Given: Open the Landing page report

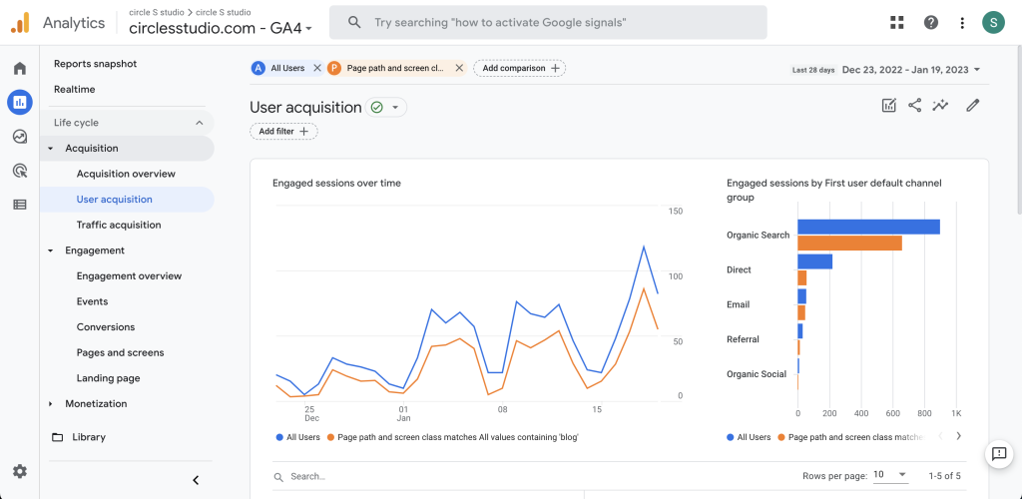Looking at the screenshot, I should 108,378.
